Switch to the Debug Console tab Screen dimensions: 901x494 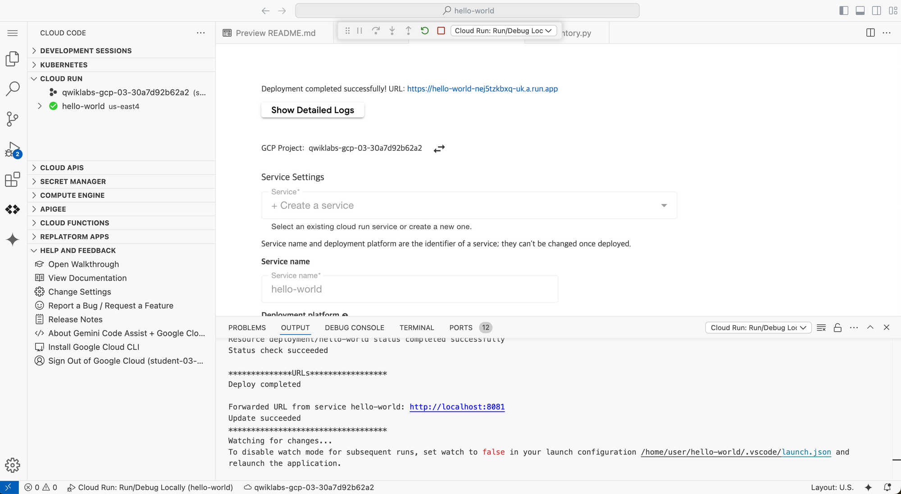(x=354, y=328)
